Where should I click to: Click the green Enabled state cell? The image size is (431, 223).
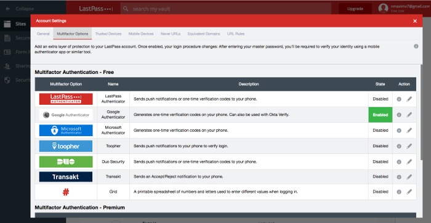(380, 115)
